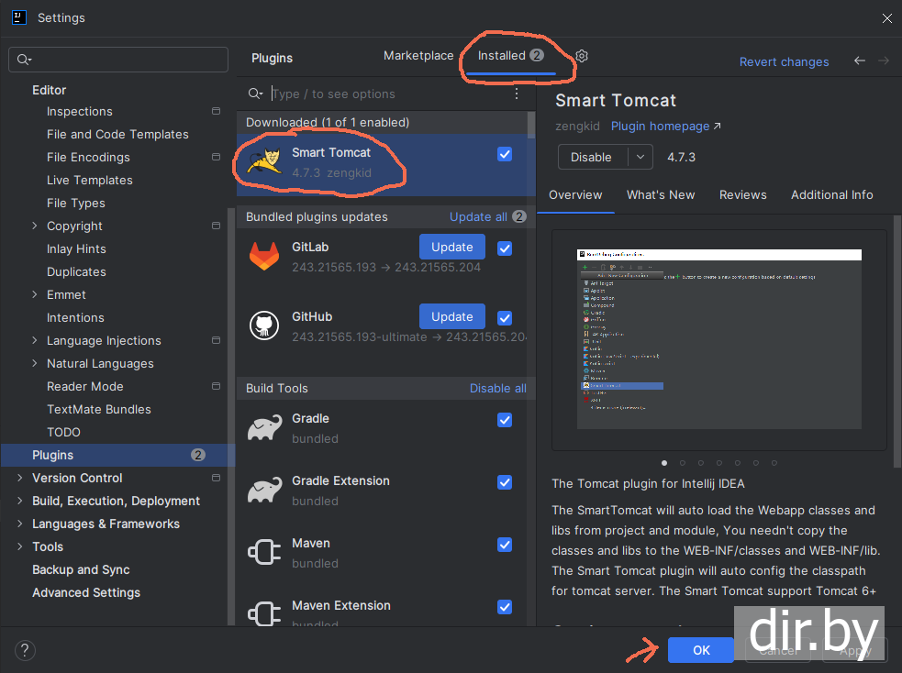Click Update all bundled plugins link

[x=478, y=216]
